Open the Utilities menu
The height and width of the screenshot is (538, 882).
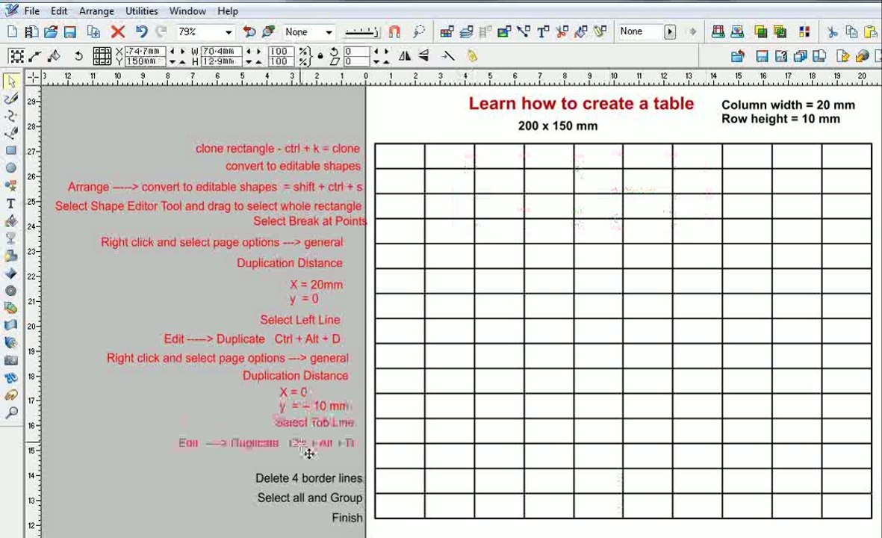pos(142,10)
